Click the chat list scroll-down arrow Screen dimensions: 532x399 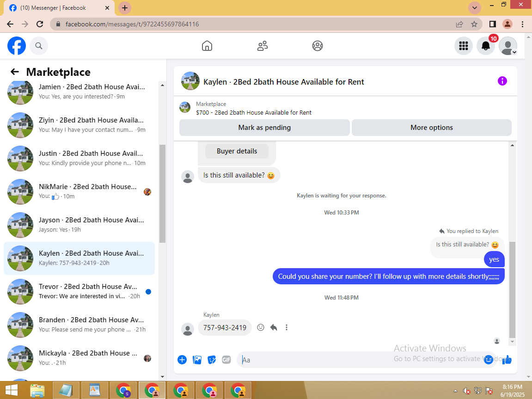tap(162, 377)
